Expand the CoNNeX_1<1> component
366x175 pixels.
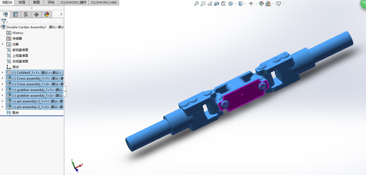(x=3, y=73)
